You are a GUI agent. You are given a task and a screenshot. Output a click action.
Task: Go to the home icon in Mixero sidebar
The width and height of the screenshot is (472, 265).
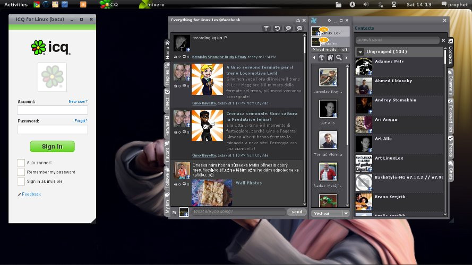(330, 58)
